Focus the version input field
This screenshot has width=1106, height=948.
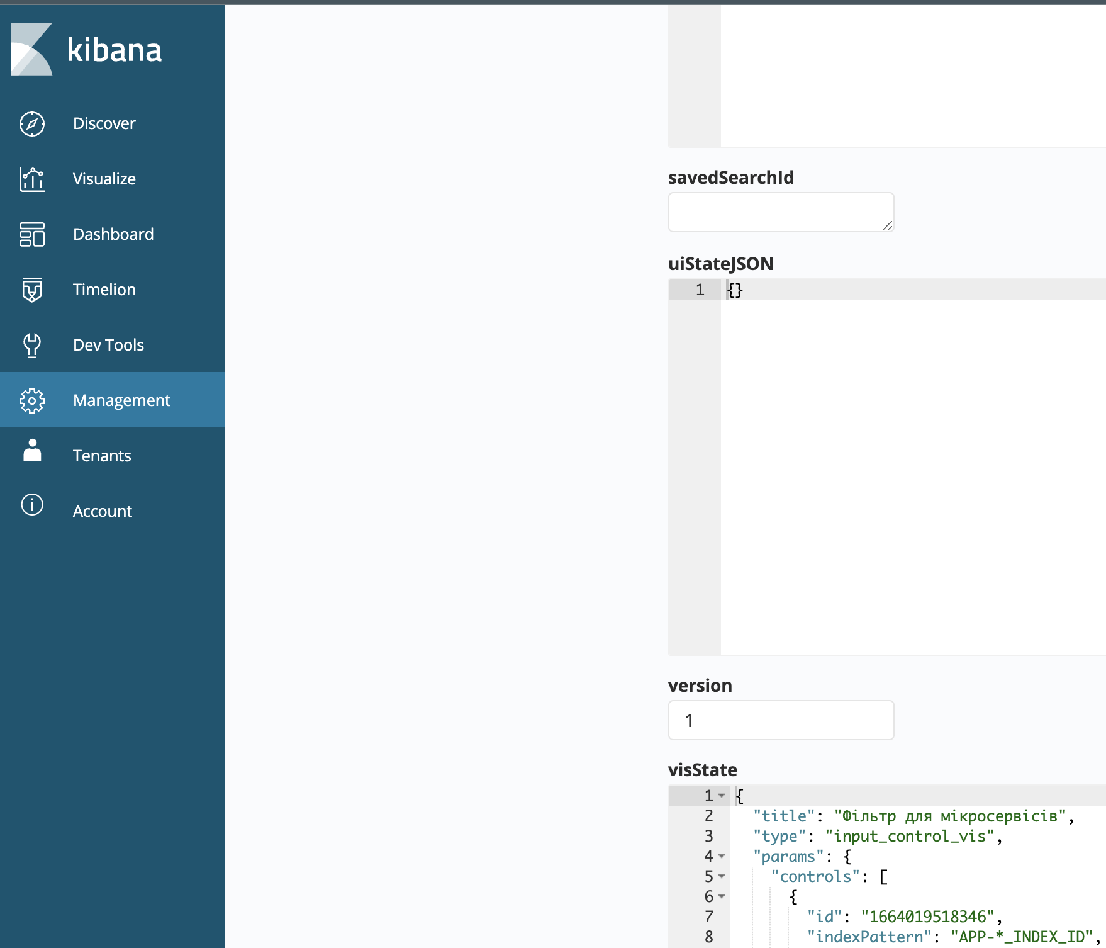(781, 720)
